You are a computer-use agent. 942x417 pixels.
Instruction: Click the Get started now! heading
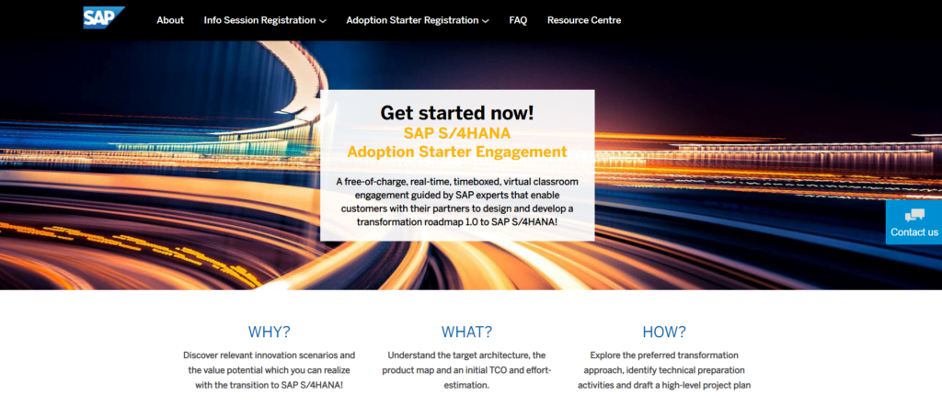click(x=457, y=112)
